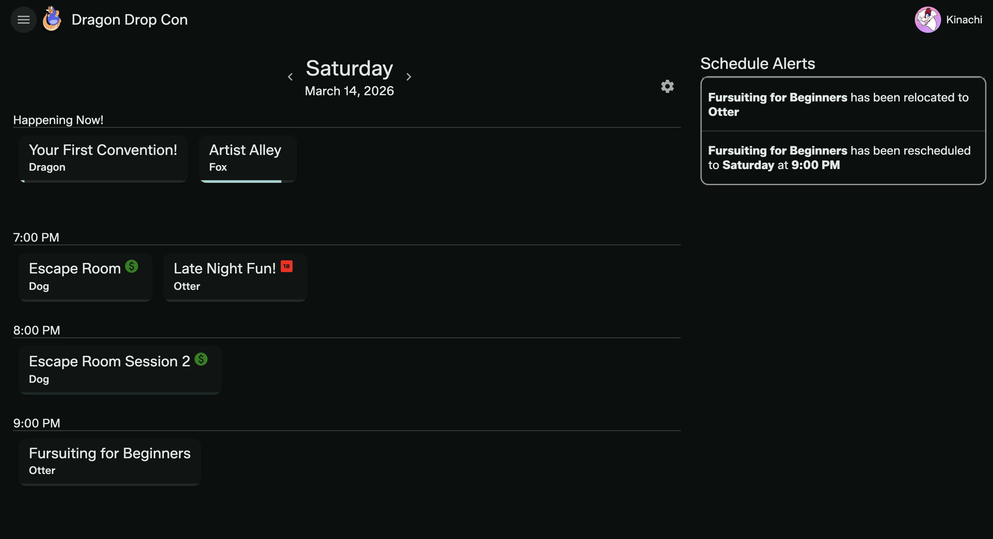Screen dimensions: 993x539
Task: Click the paid dollar icon on Escape Room
Action: click(131, 266)
